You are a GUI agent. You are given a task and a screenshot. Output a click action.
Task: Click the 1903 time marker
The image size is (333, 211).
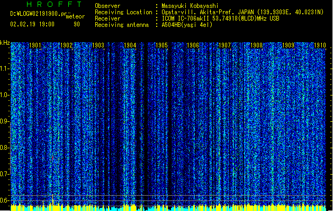(x=98, y=45)
